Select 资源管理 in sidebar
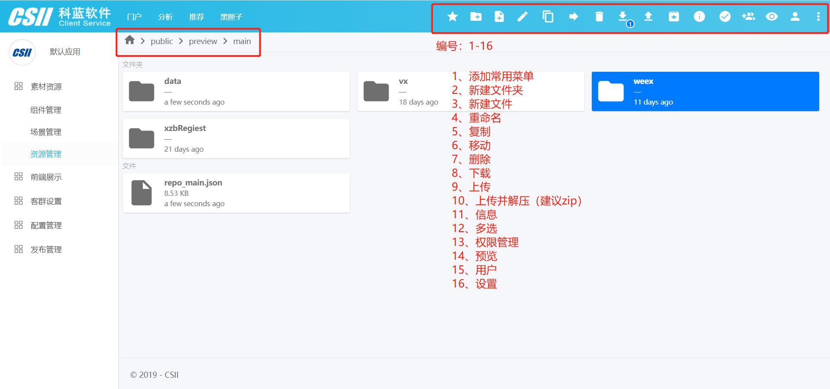This screenshot has width=830, height=389. tap(46, 154)
